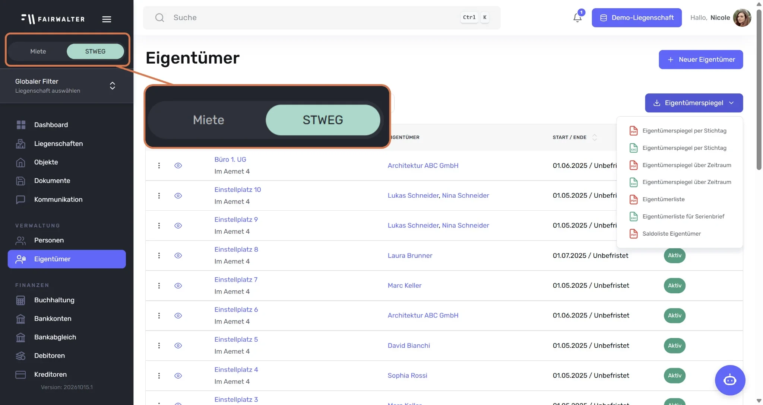This screenshot has height=405, width=763.
Task: Click the Dashboard icon in sidebar
Action: pos(21,125)
